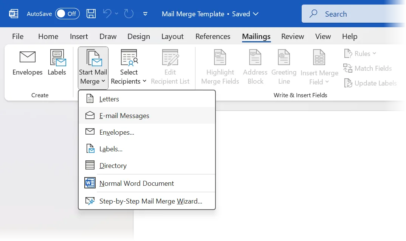Click the Envelopes ribbon icon
The image size is (406, 241).
[x=28, y=57]
